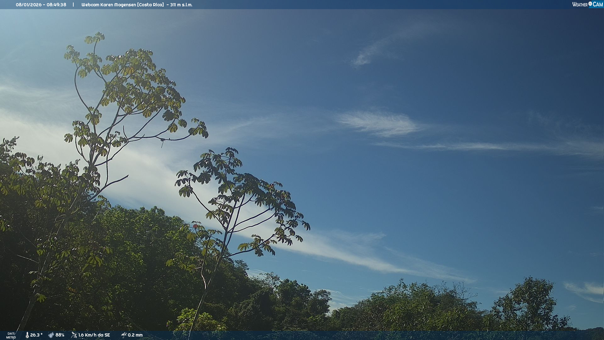The width and height of the screenshot is (604, 340).
Task: Click the 88% humidity value
Action: [60, 335]
